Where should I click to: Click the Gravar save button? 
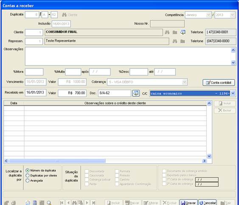[188, 203]
